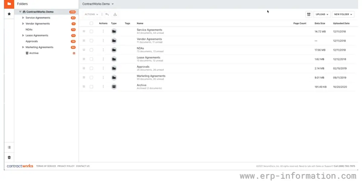
Task: Open the Trash bin icon
Action: [x=9, y=157]
